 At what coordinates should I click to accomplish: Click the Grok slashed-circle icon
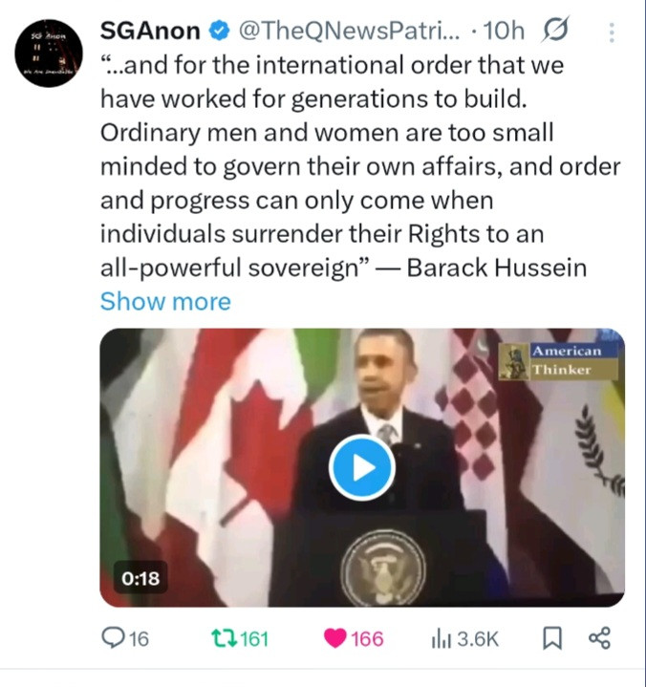coord(555,30)
